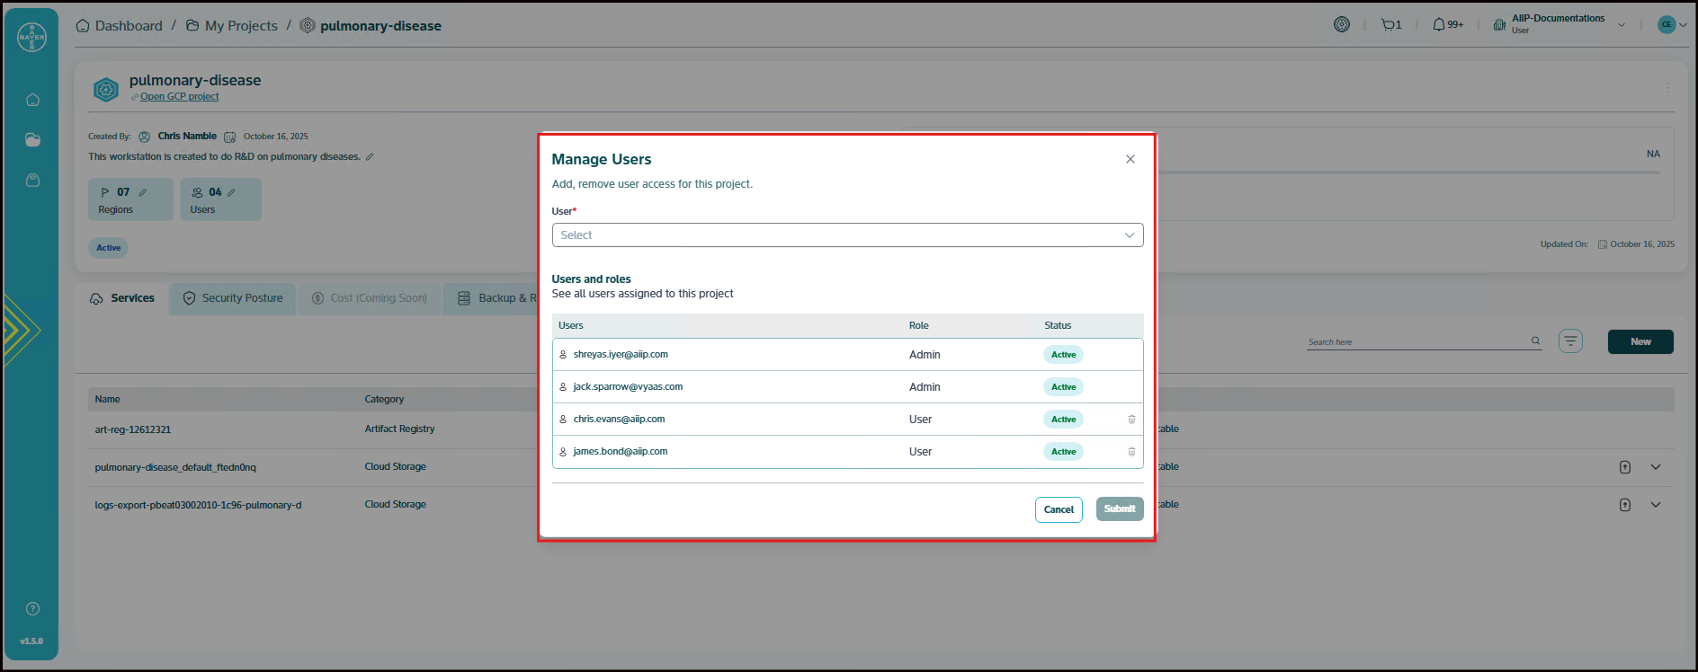The image size is (1698, 672).
Task: Open the User select dropdown
Action: [x=846, y=235]
